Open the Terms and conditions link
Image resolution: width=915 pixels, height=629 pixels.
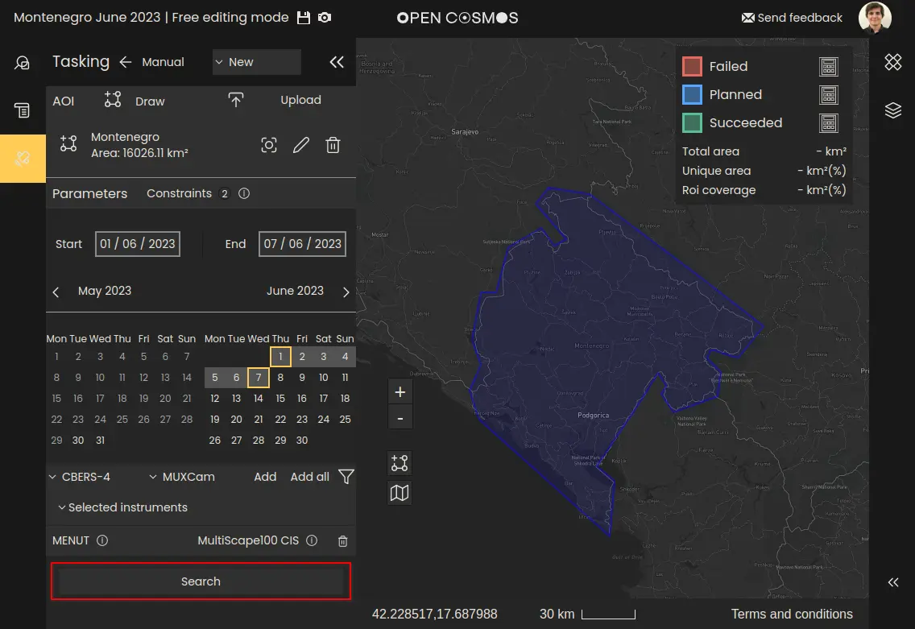coord(791,614)
